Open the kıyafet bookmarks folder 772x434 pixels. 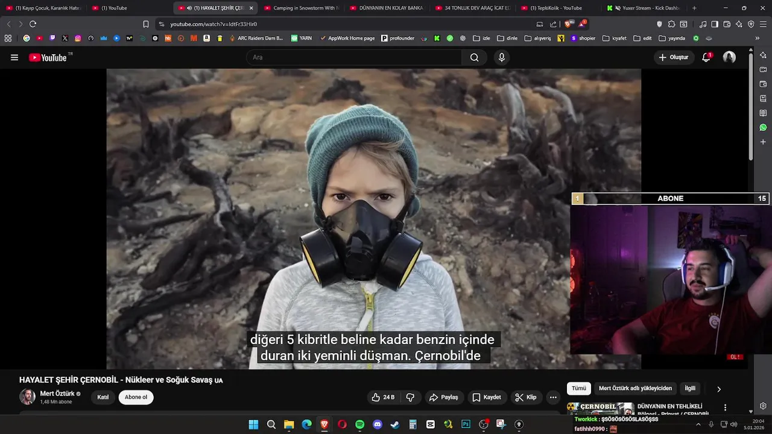(x=615, y=38)
